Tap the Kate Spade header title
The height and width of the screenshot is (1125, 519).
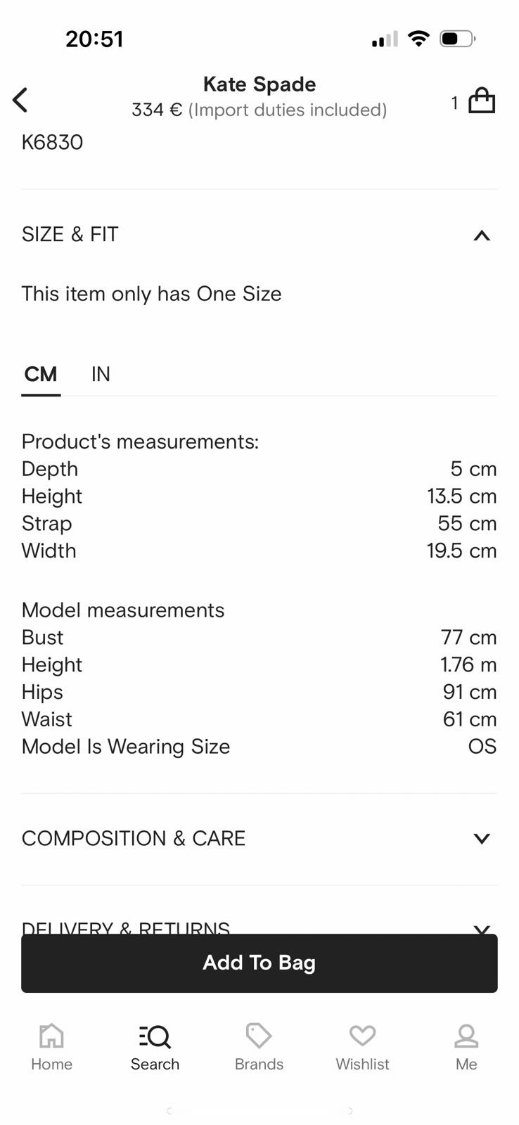259,84
